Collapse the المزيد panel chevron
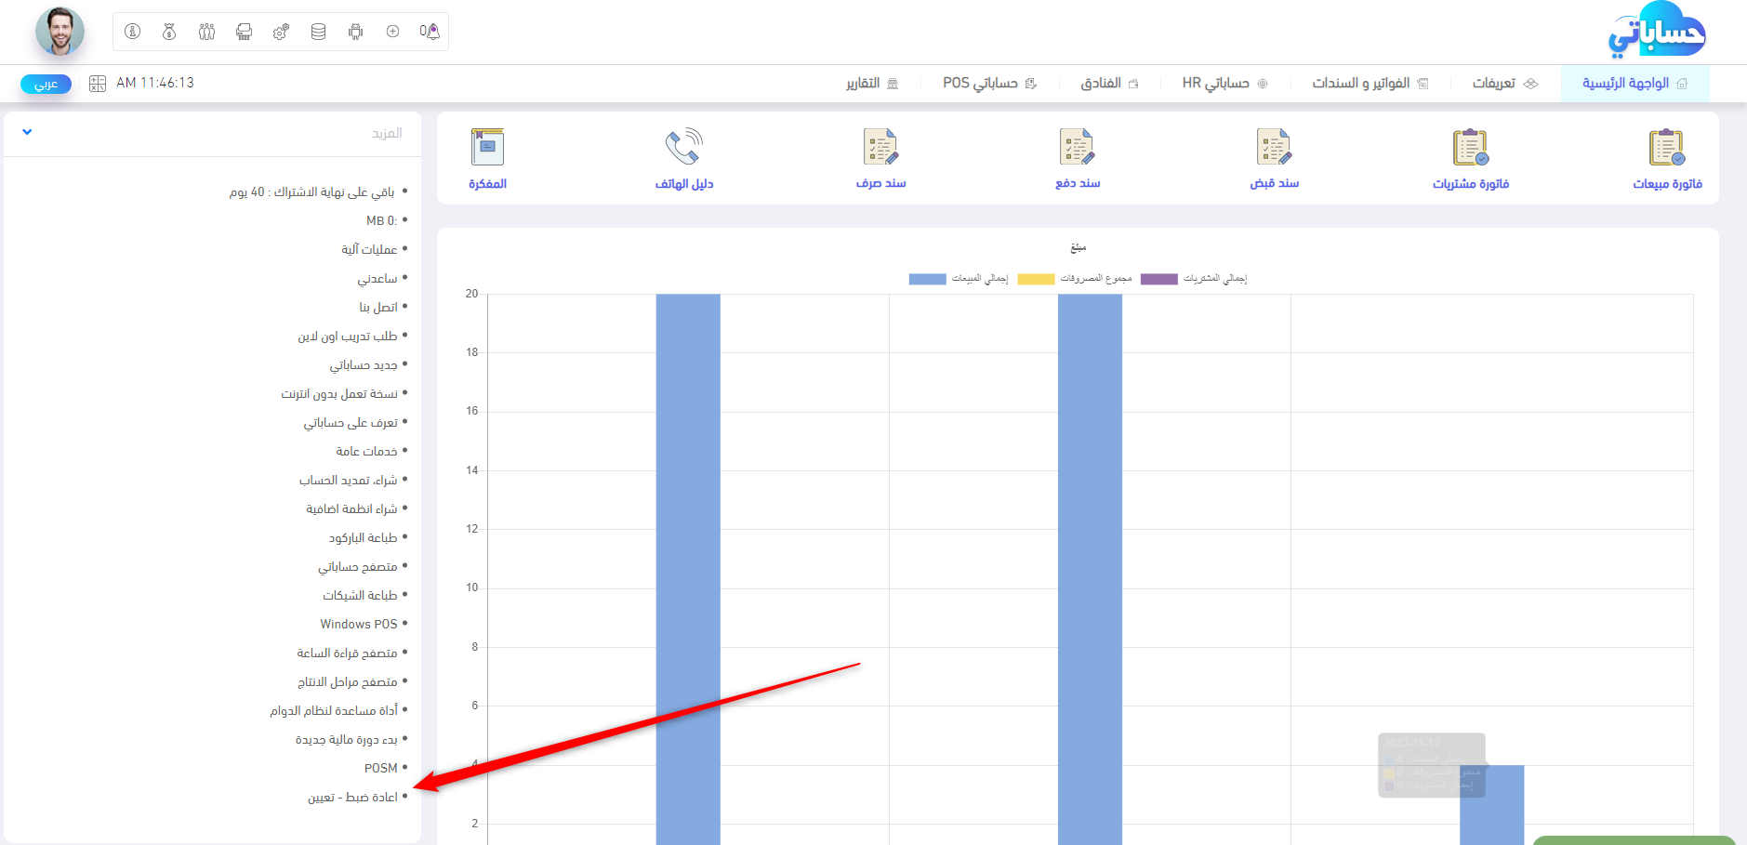Viewport: 1747px width, 845px height. pos(27,132)
